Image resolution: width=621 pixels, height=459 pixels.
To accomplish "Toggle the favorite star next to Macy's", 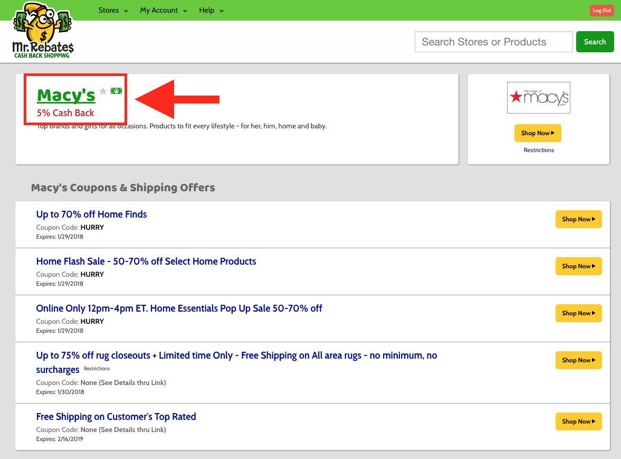I will 103,91.
